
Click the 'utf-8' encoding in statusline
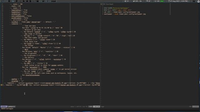point(78,107)
